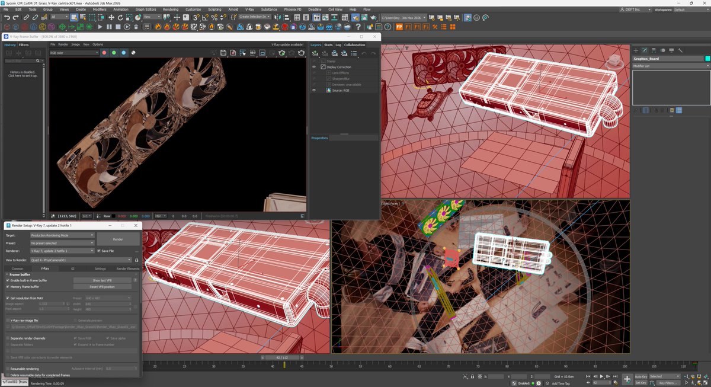Switch to the GI tab in Render Setup
This screenshot has width=711, height=387.
73,268
